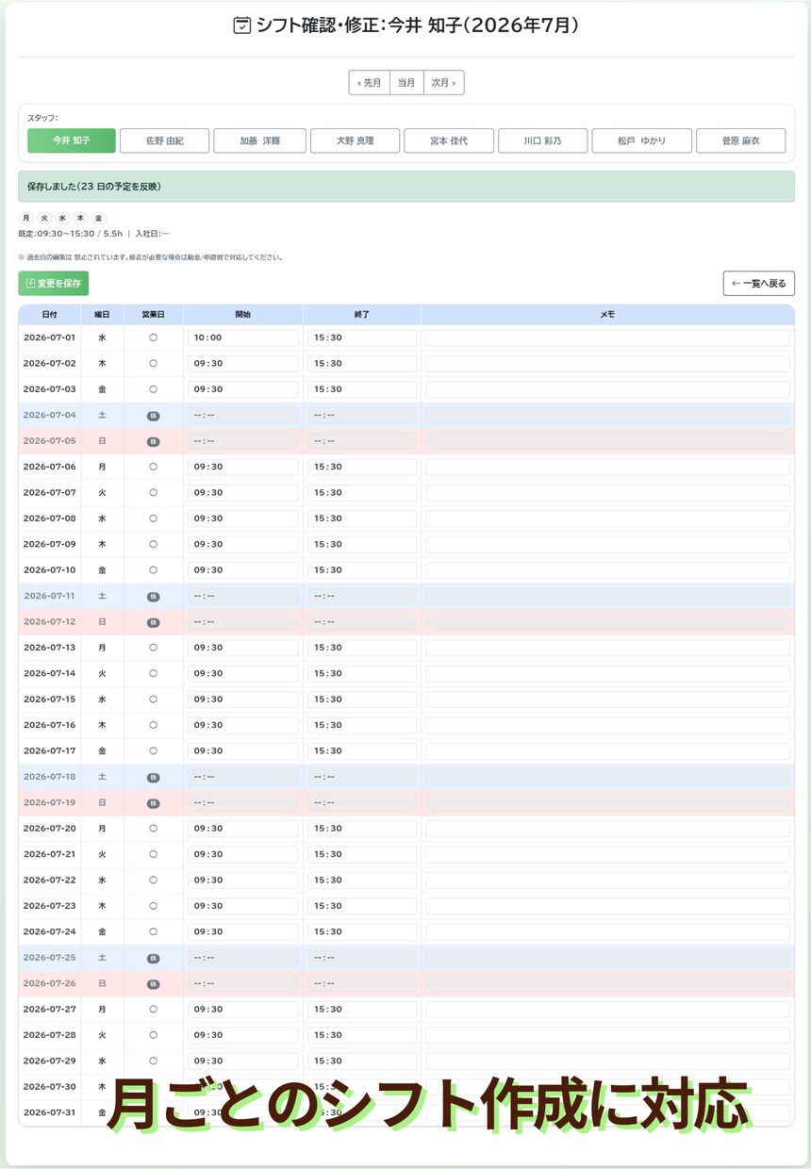Viewport: 811px width, 1169px height.
Task: Click the 金 weekday chip
Action: coord(99,218)
